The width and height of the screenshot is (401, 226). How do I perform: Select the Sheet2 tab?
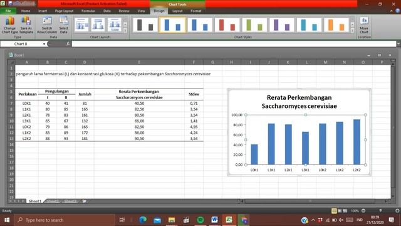coord(53,201)
